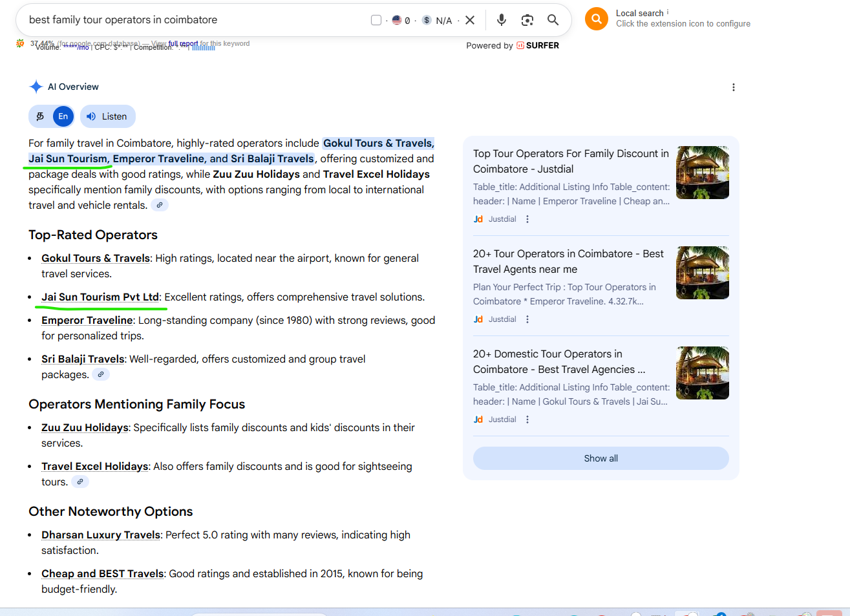Open Top Tour Operators For Family Discount link
Image resolution: width=850 pixels, height=616 pixels.
570,161
